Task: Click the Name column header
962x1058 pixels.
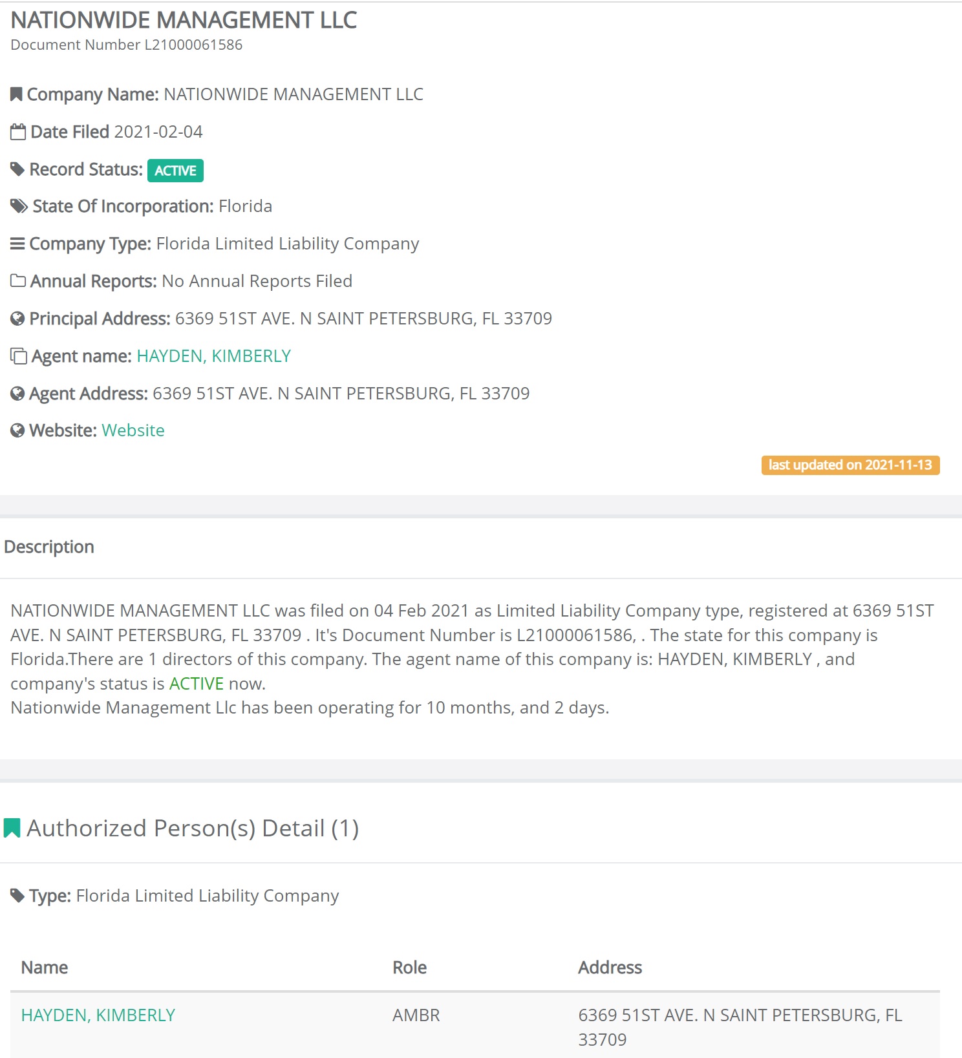Action: [x=45, y=968]
